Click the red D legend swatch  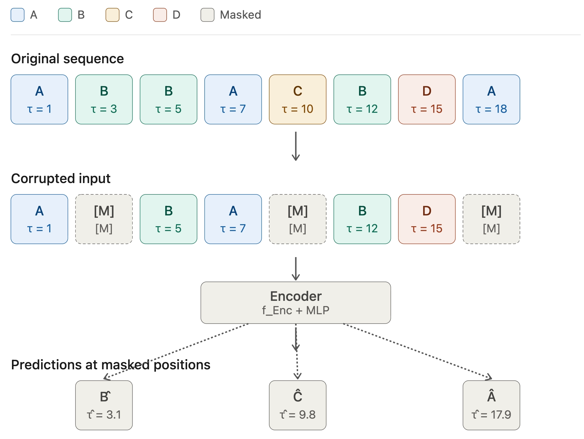coord(160,15)
